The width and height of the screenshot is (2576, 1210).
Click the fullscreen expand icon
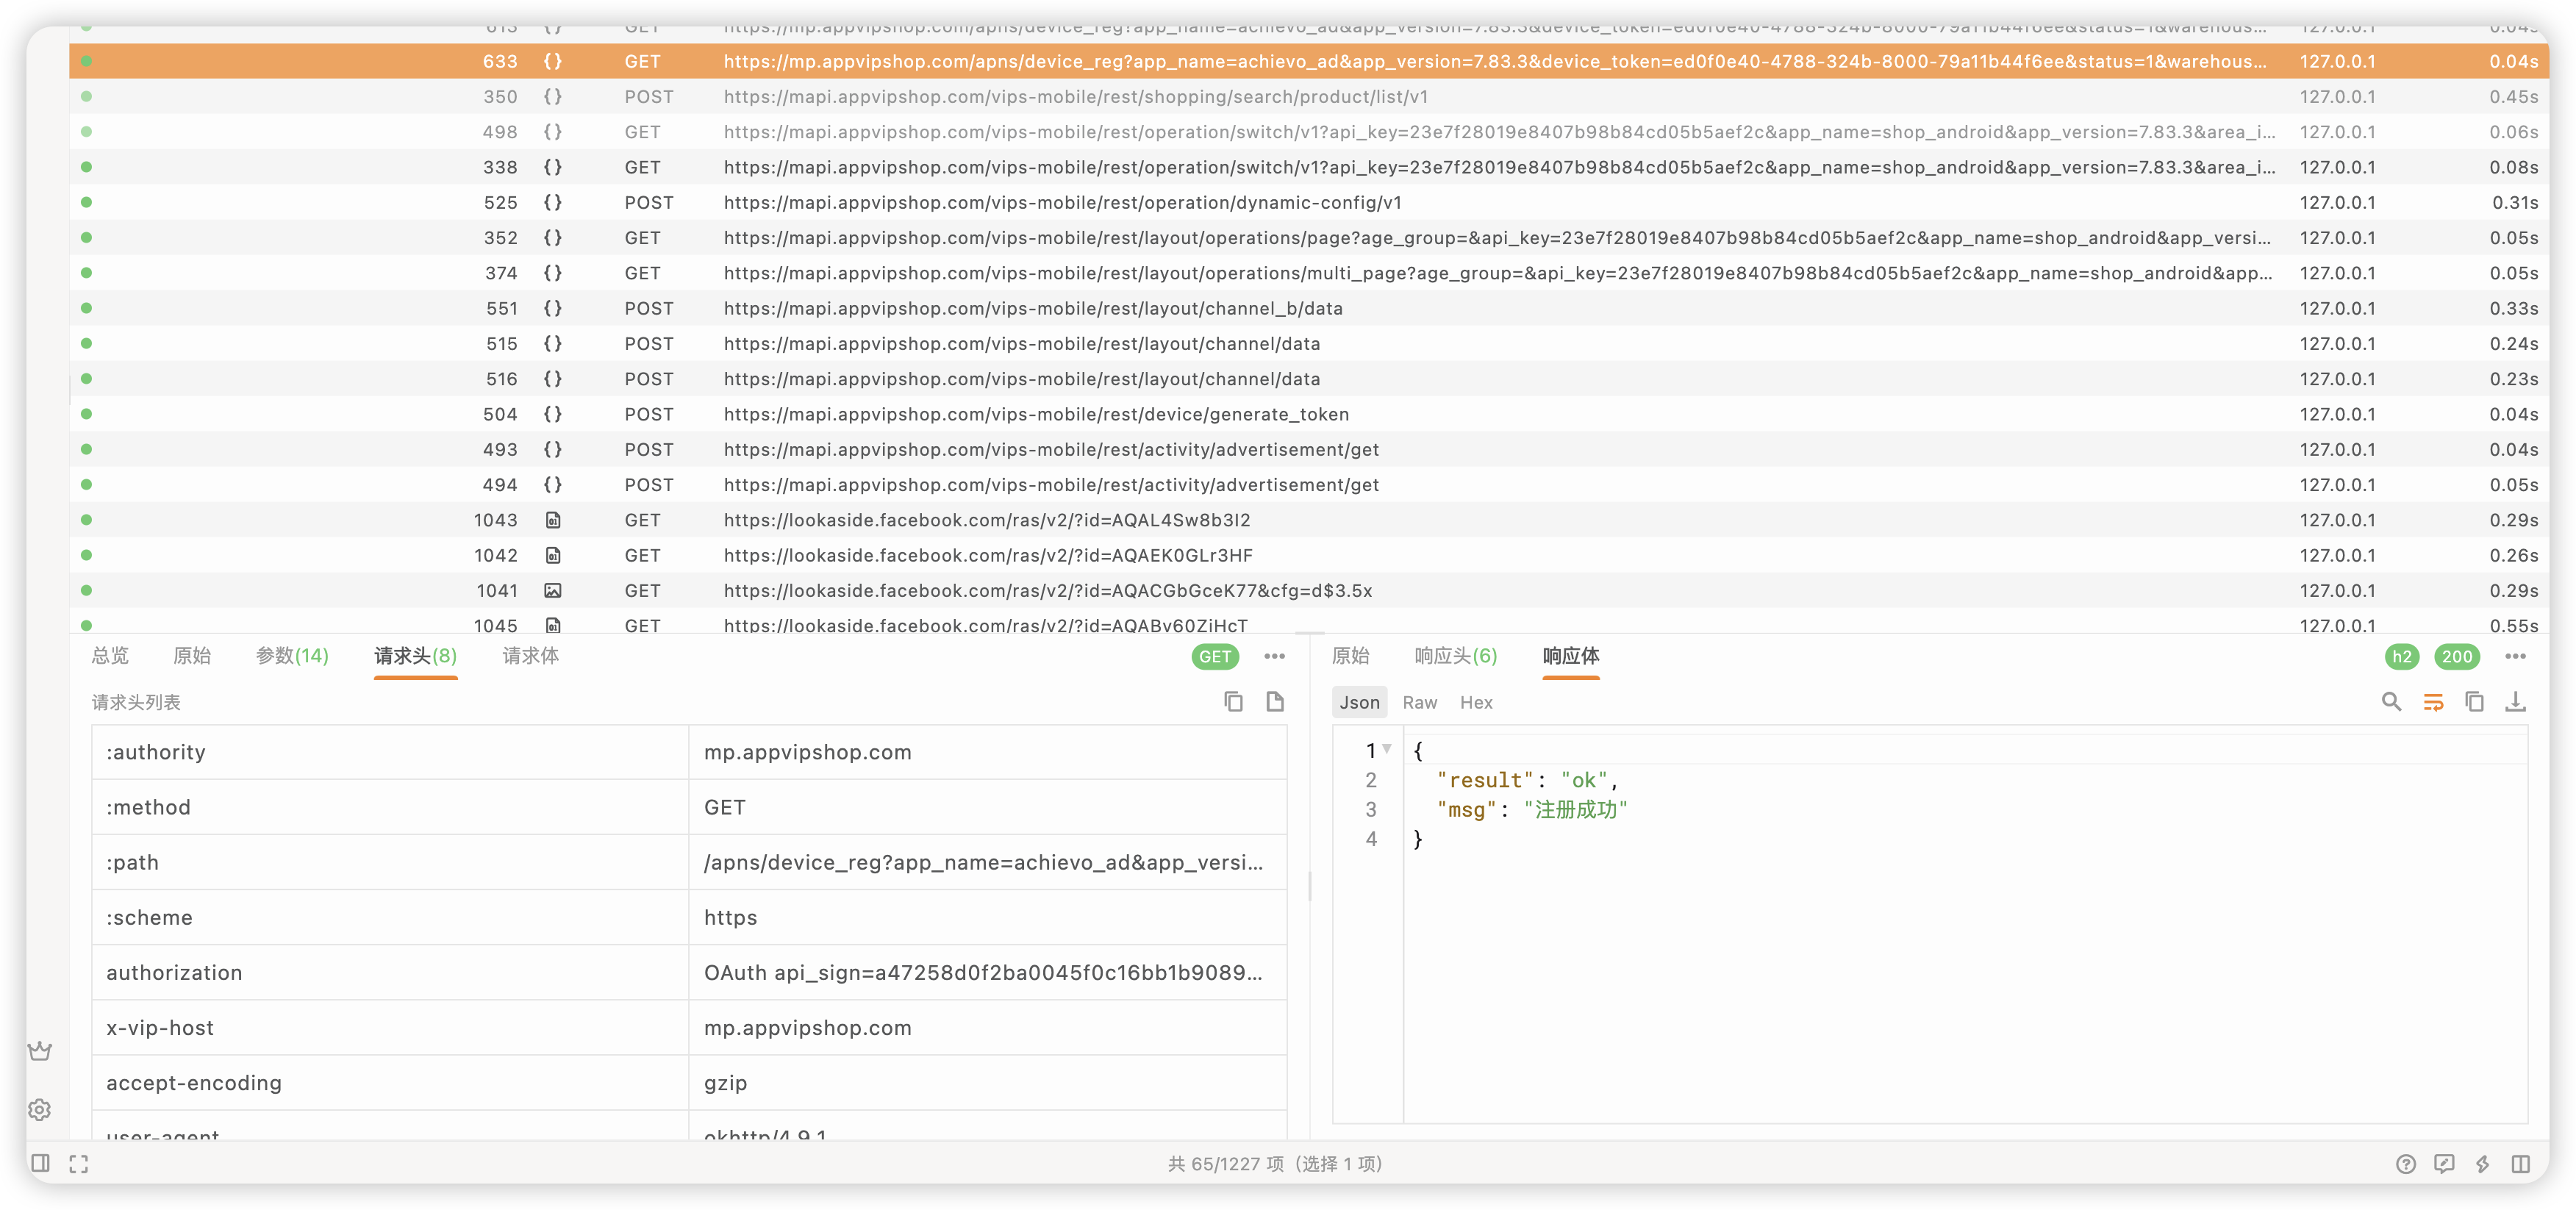pos(79,1163)
